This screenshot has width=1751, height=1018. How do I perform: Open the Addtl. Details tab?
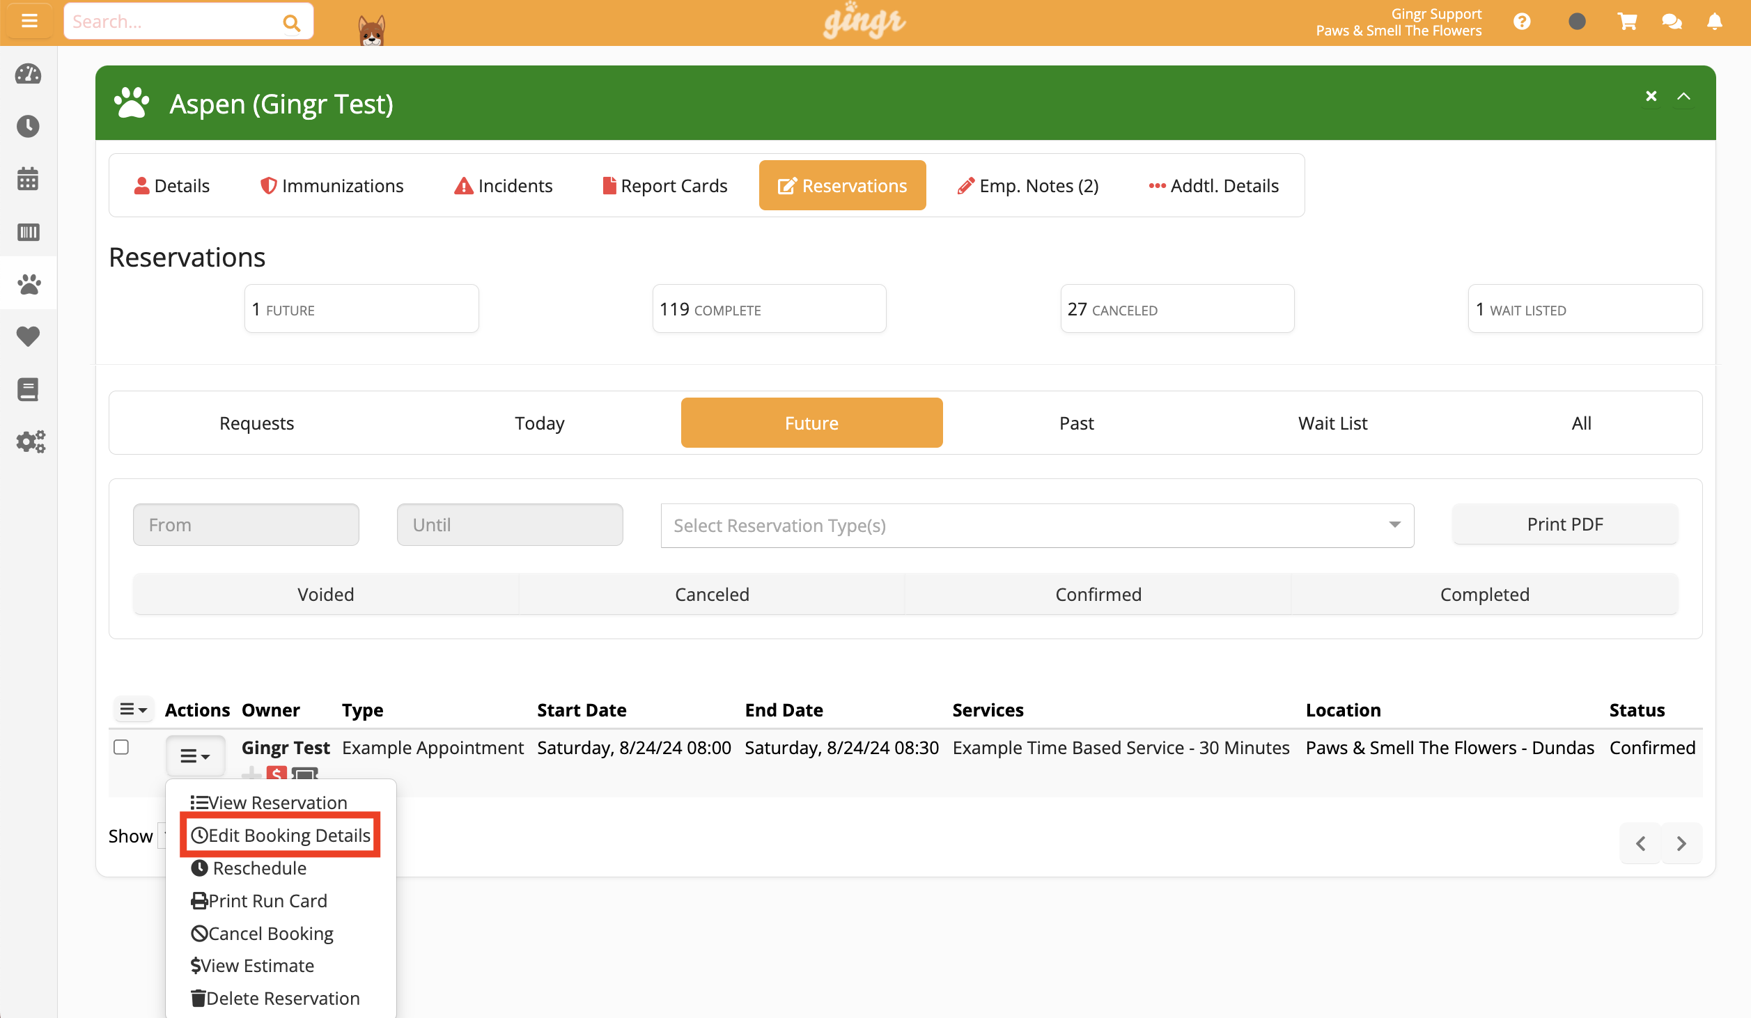pos(1213,185)
